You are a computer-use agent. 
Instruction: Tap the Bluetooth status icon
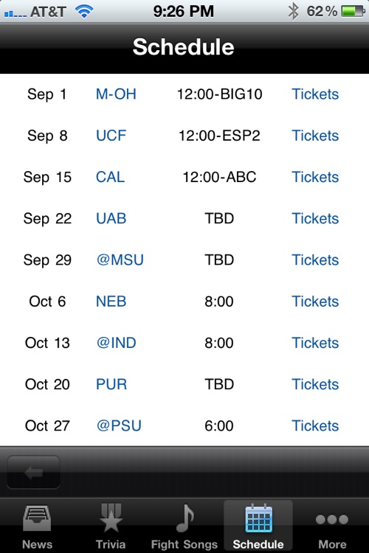point(293,11)
